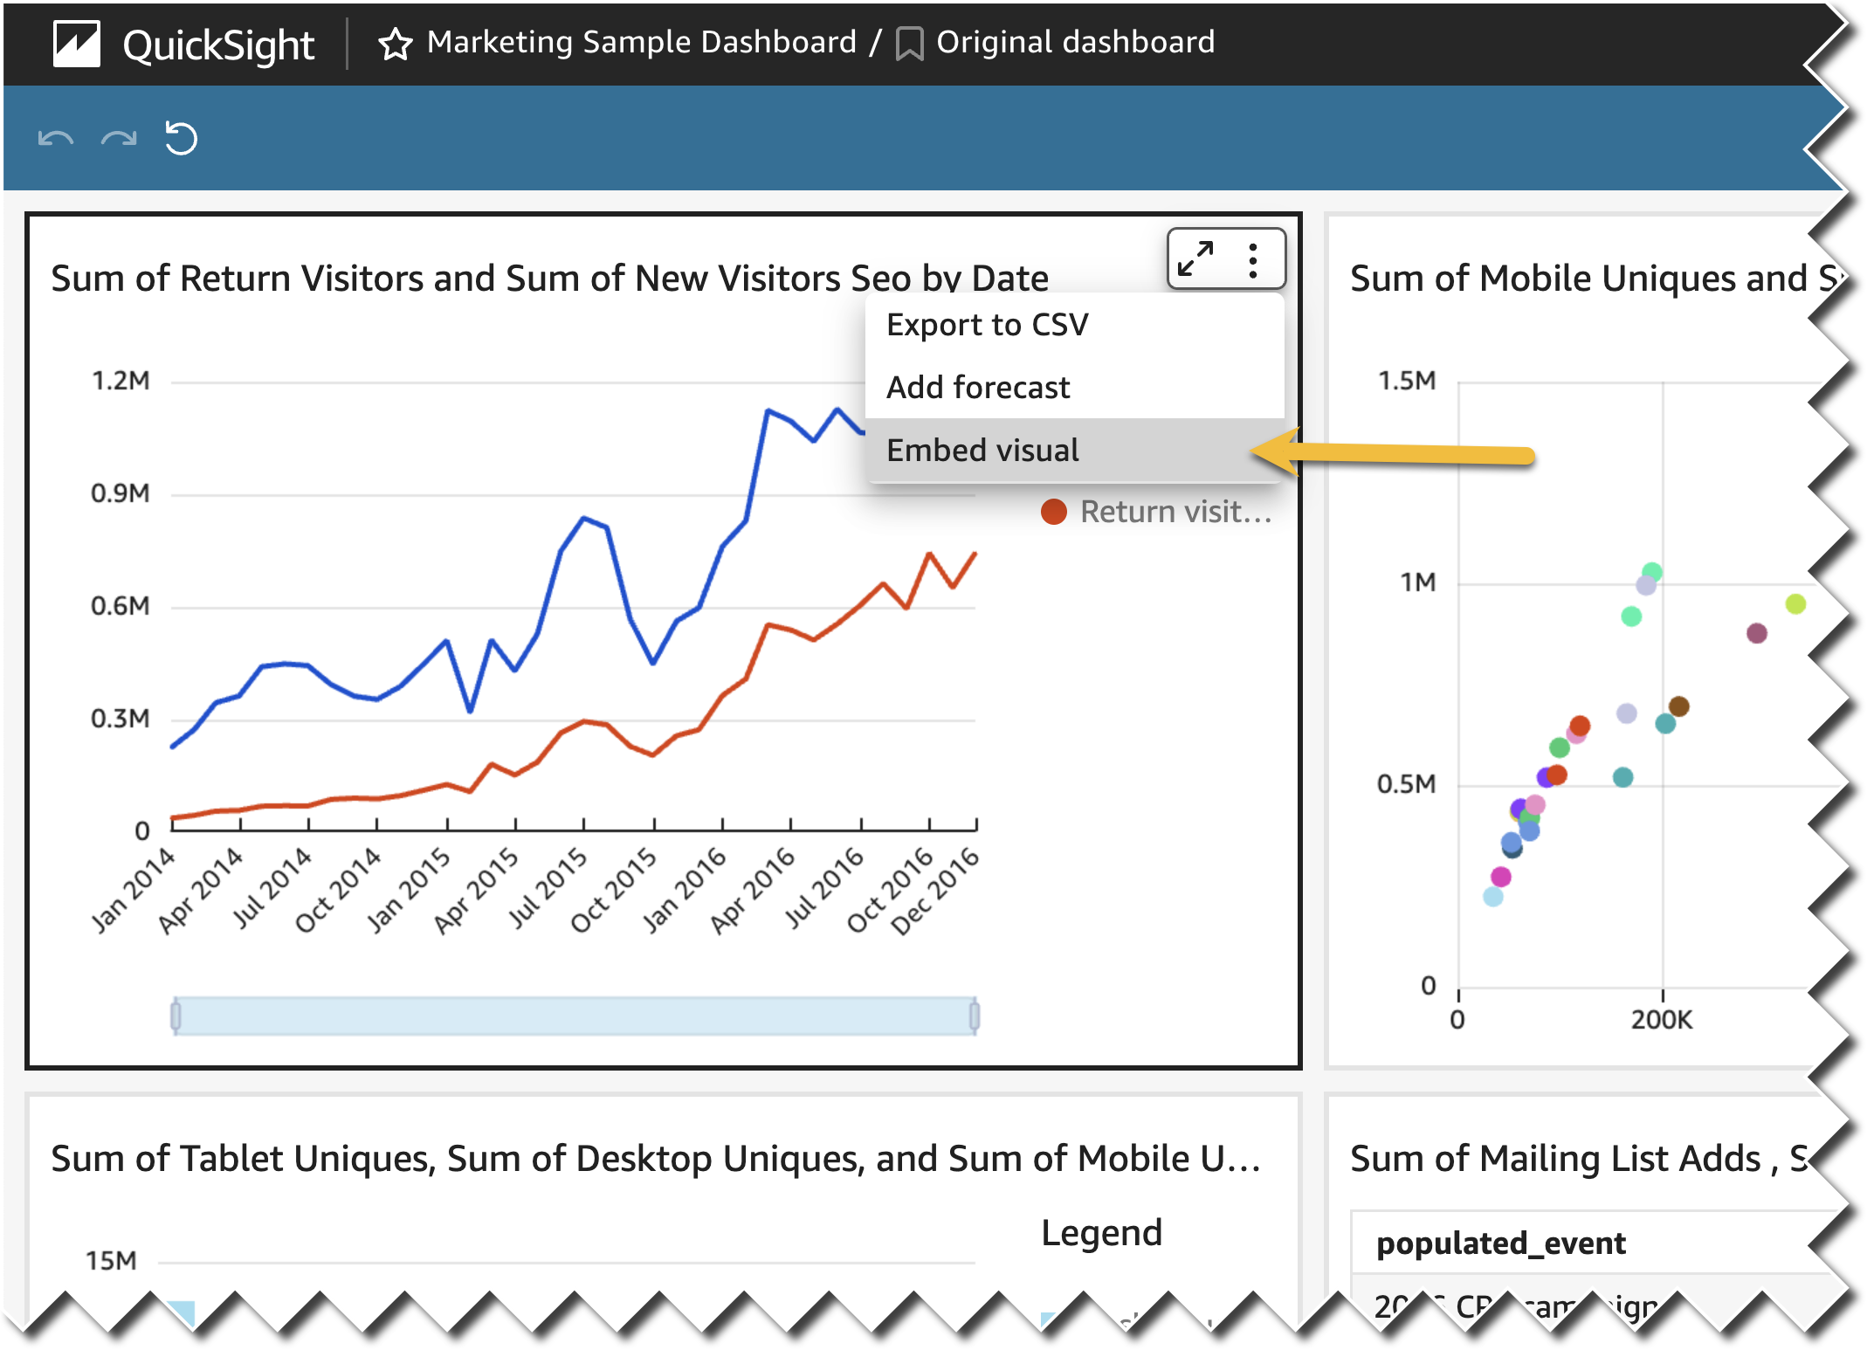Click the populated_event column header
1867x1350 pixels.
click(x=1500, y=1243)
